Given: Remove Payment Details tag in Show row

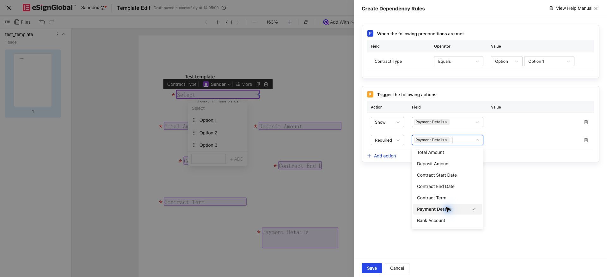Looking at the screenshot, I should click(x=446, y=122).
